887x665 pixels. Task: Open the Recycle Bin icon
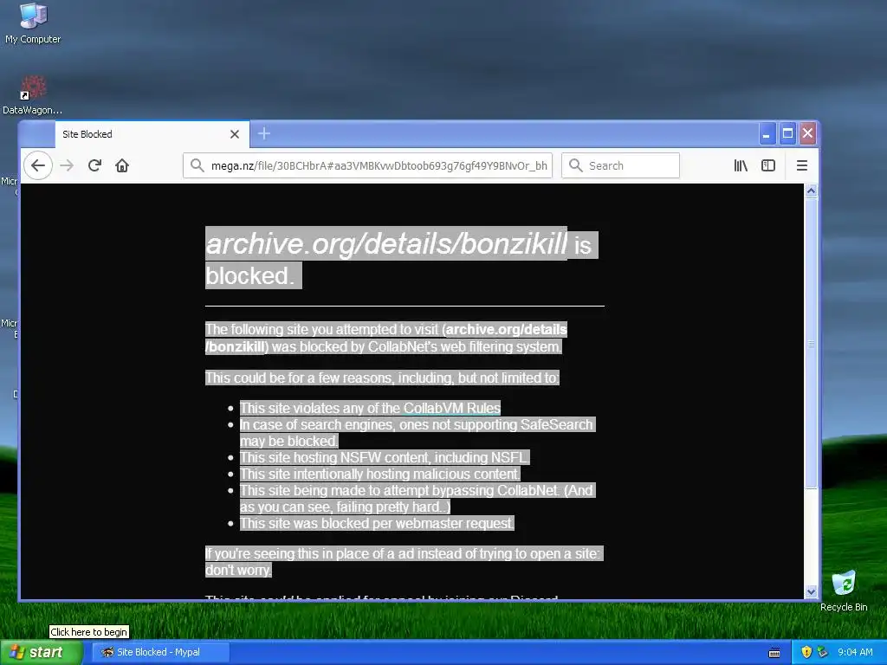[844, 591]
